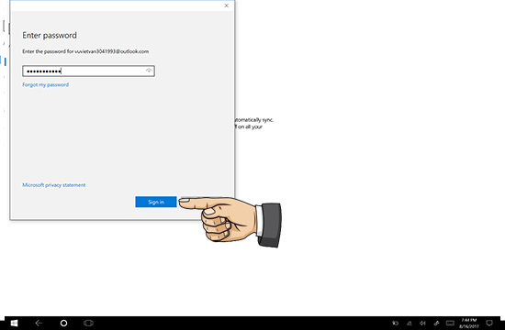Open Cortana circle on the taskbar
Screen dimensions: 505x330
point(63,323)
